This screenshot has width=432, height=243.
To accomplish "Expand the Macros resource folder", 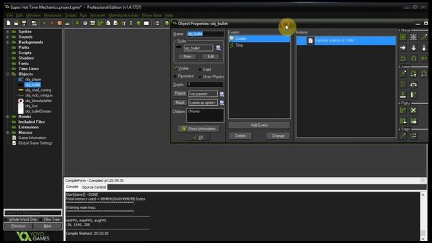I will (x=7, y=132).
